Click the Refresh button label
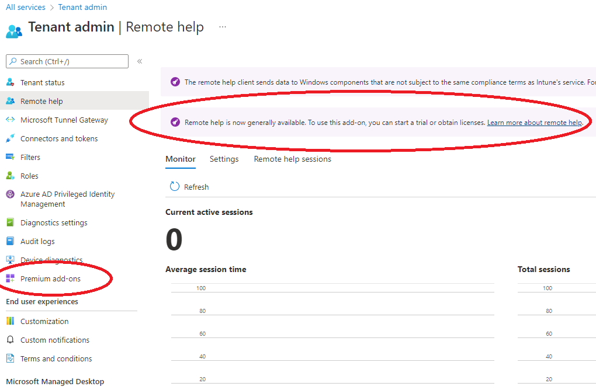 point(196,187)
